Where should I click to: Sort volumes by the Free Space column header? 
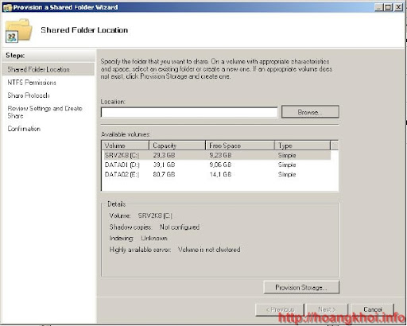click(240, 146)
